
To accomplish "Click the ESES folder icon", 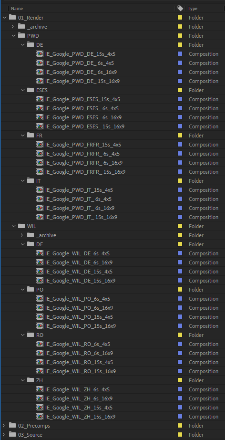I will click(x=31, y=90).
